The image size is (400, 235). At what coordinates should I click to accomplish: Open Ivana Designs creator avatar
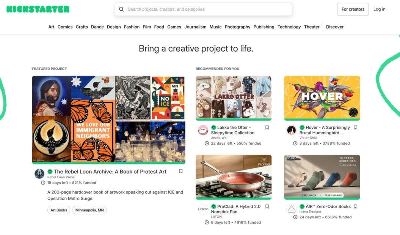[x=291, y=209]
